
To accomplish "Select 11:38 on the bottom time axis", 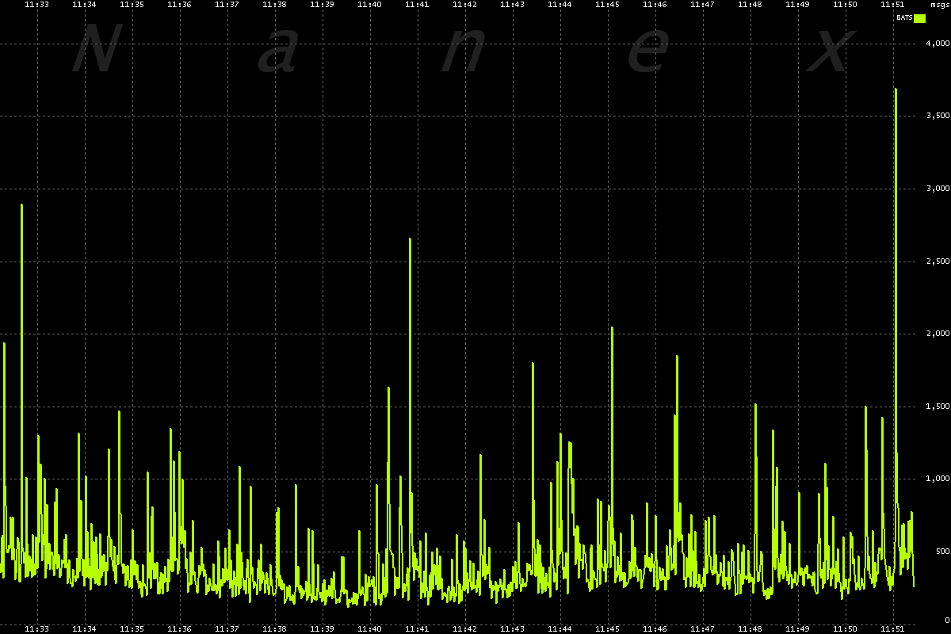I will pos(274,628).
